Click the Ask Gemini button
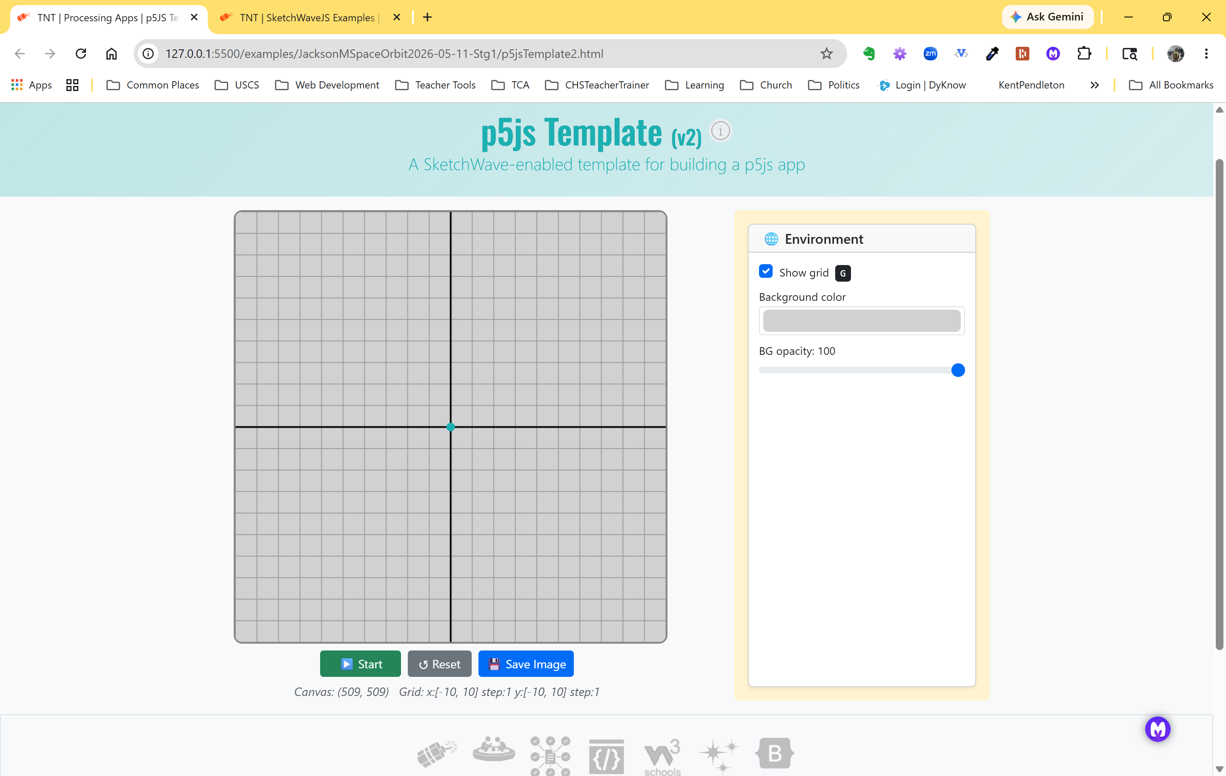Image resolution: width=1226 pixels, height=776 pixels. click(x=1048, y=17)
